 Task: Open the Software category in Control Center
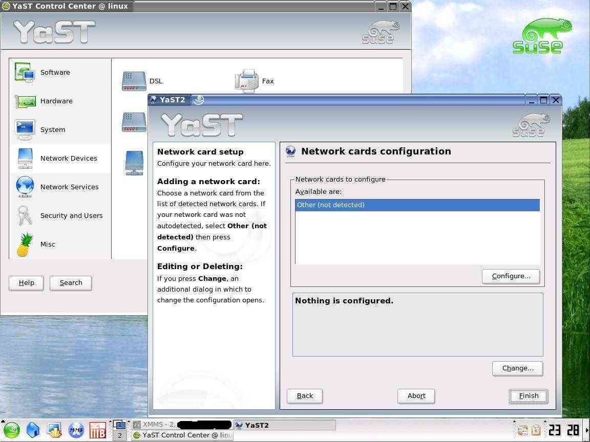coord(60,72)
